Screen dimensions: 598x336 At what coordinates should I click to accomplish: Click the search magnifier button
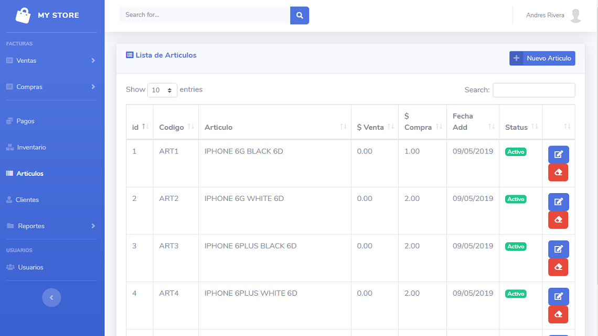click(x=300, y=15)
